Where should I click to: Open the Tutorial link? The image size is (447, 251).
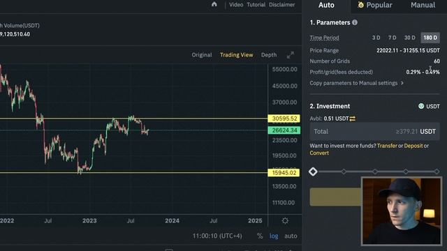tap(256, 5)
